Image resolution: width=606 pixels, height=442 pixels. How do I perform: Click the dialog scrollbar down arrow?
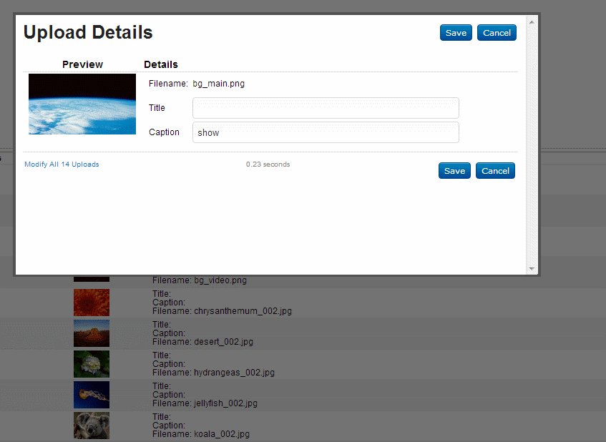click(x=532, y=268)
